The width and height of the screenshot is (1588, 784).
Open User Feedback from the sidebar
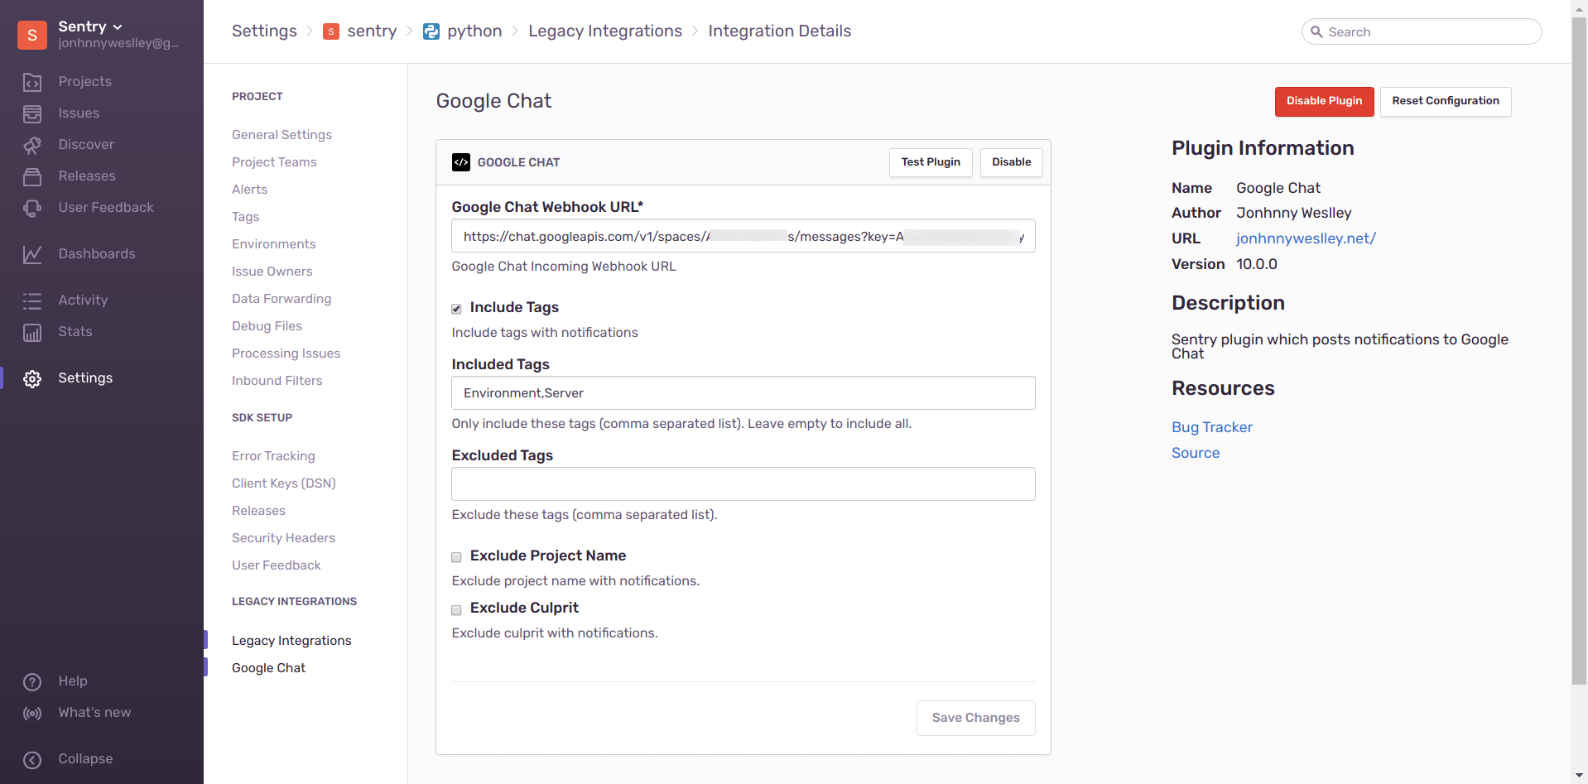(x=106, y=207)
